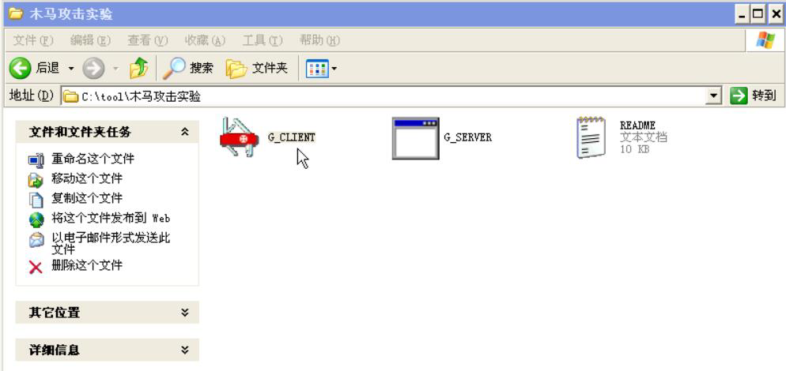
Task: Go back with the green Back arrow
Action: click(x=21, y=68)
